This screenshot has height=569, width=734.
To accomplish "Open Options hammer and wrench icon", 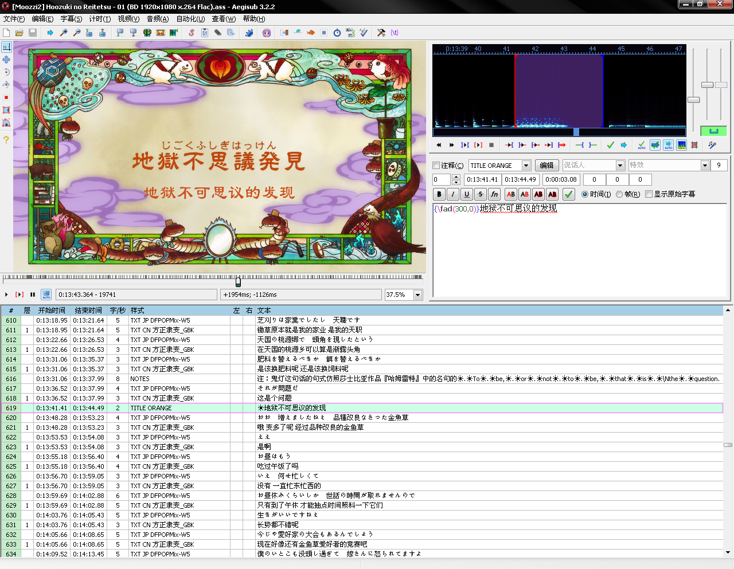I will [381, 33].
